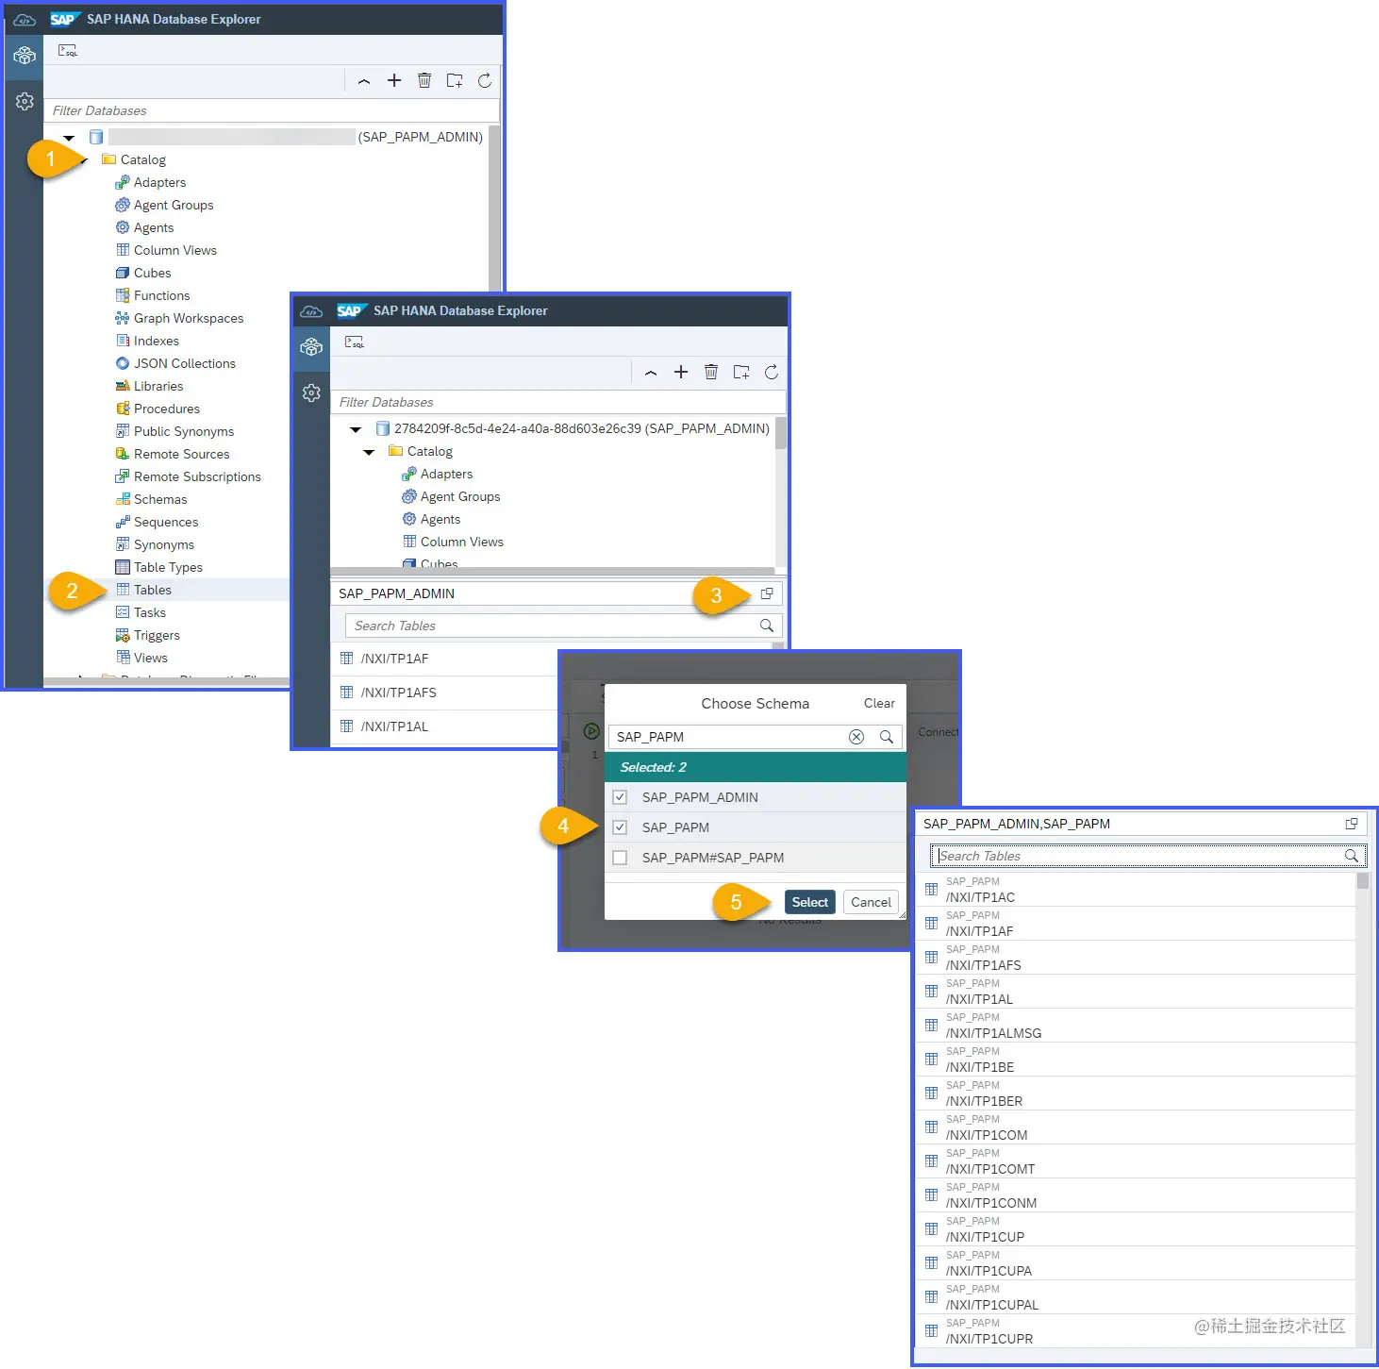Click search icon in last panel's Search Tables
The width and height of the screenshot is (1379, 1369).
coord(1352,856)
